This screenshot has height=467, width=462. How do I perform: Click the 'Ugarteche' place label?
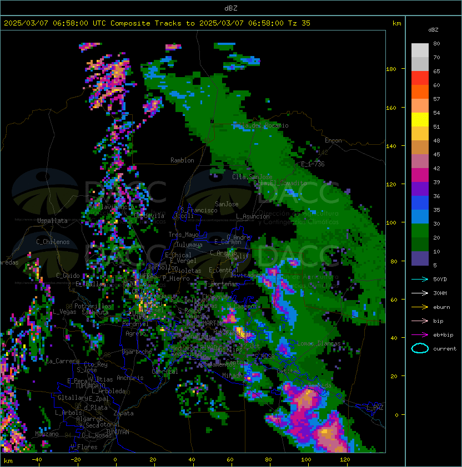[137, 352]
